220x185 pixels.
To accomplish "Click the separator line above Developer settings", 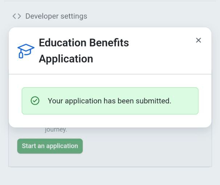I will tap(110, 1).
